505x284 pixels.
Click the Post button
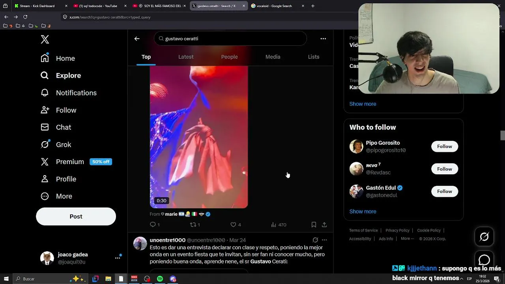point(76,217)
